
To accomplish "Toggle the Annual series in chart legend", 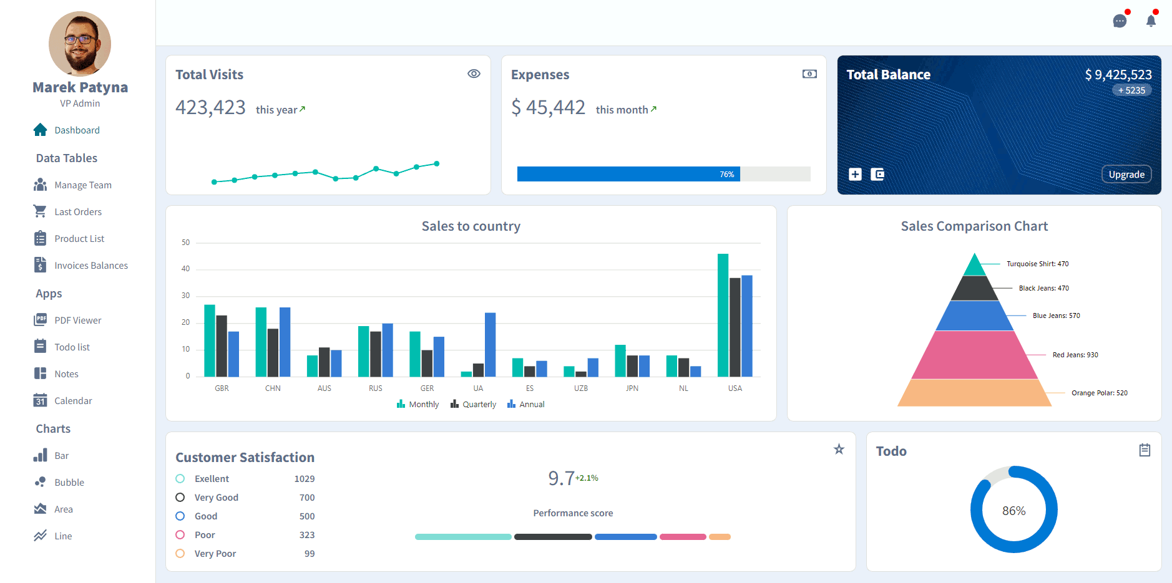I will coord(525,404).
